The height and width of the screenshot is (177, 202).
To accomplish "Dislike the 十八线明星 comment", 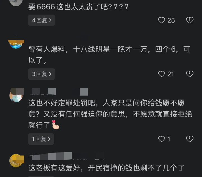I will coord(190,74).
